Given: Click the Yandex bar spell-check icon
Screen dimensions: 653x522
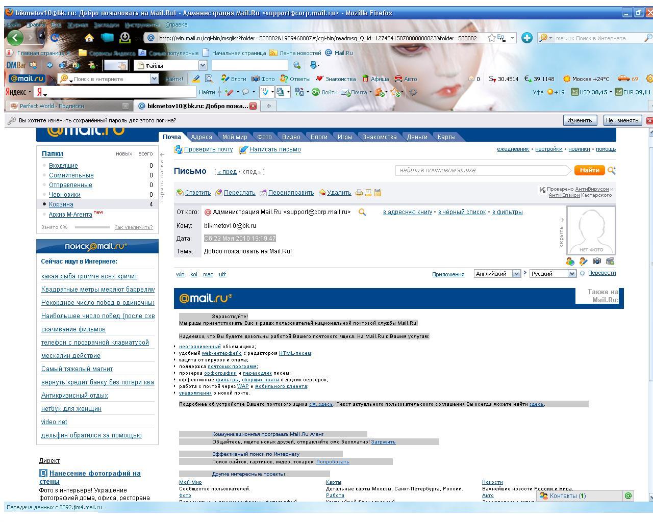Looking at the screenshot, I should click(x=265, y=92).
